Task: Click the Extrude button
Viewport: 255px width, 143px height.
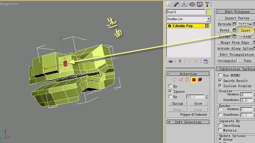Action: (225, 24)
